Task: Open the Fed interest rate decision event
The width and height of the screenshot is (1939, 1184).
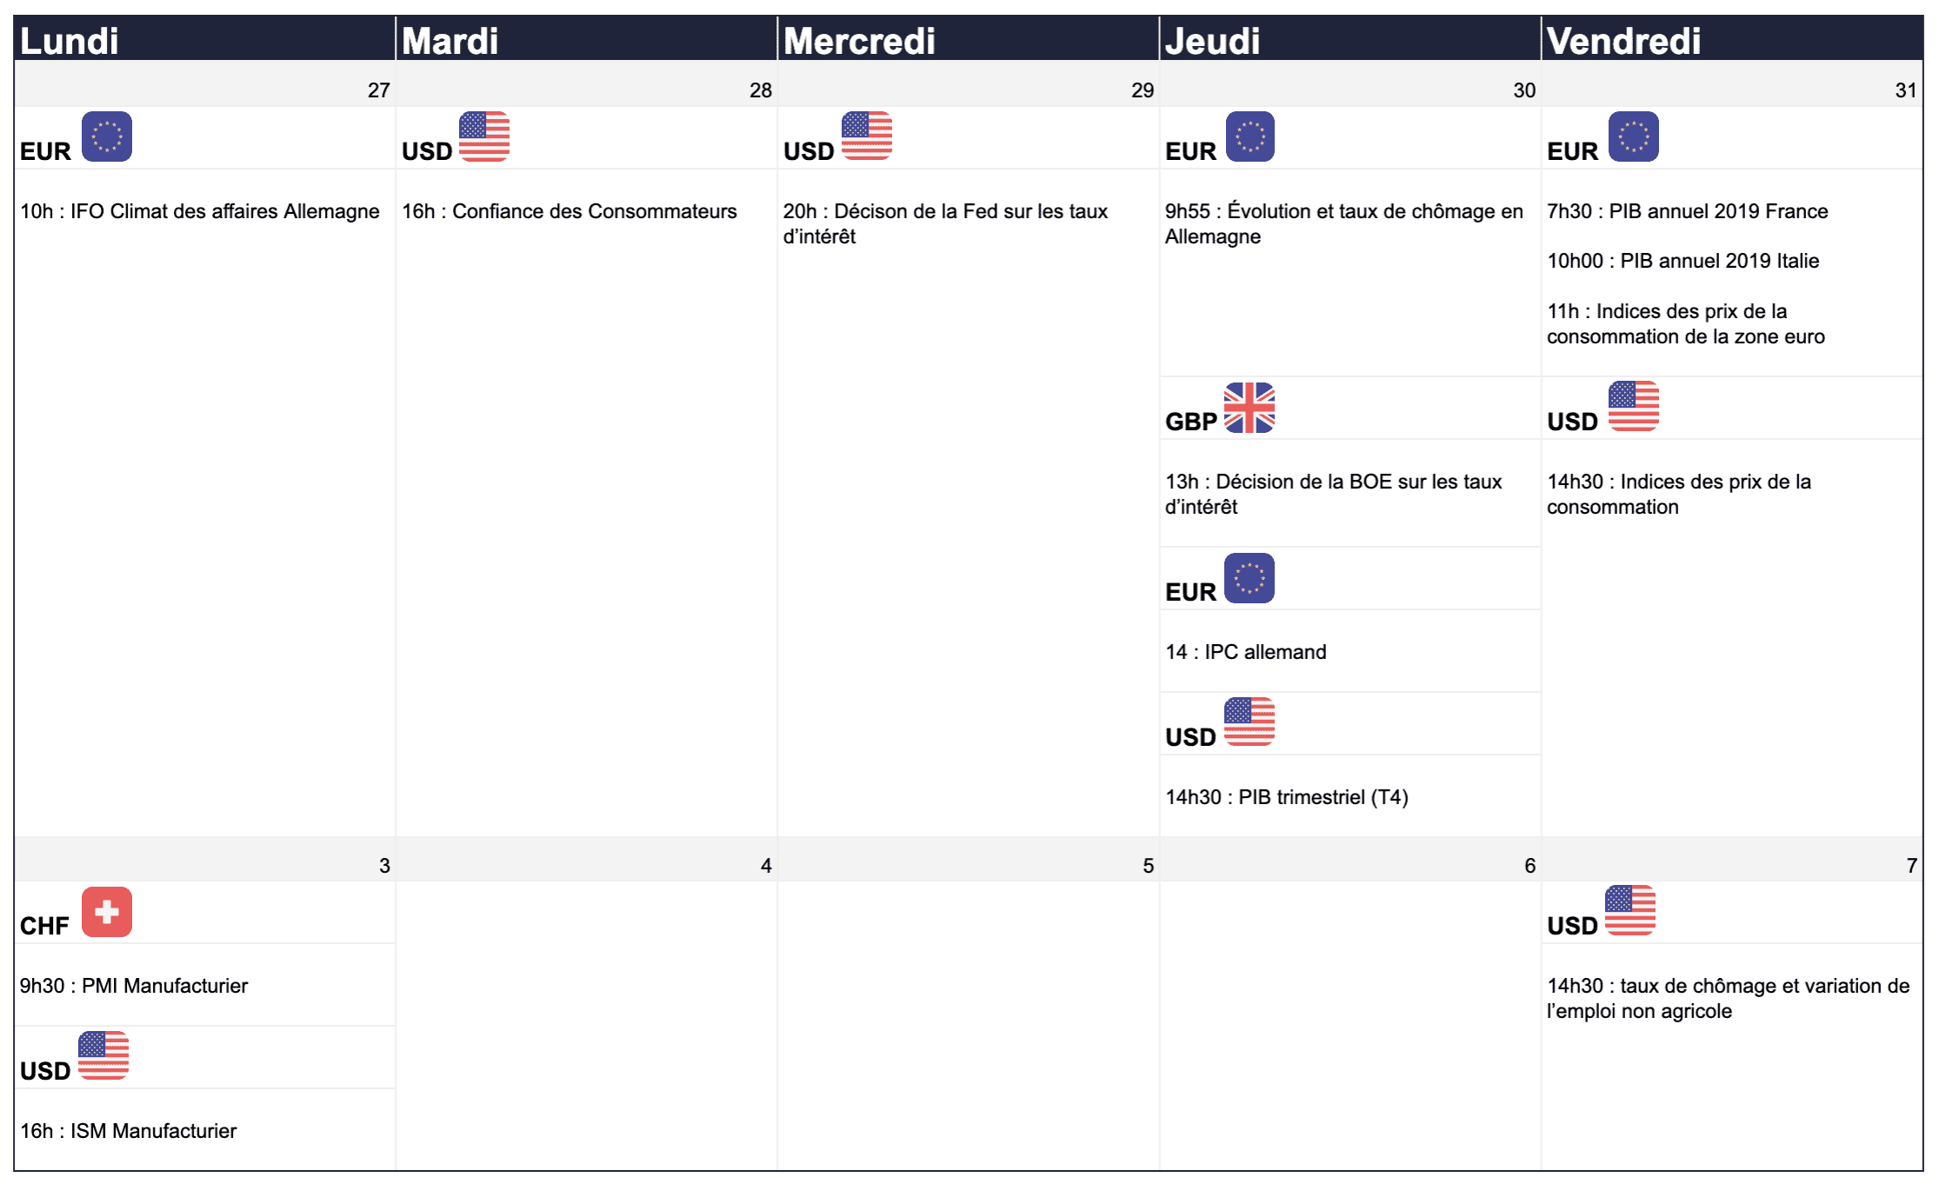Action: coord(945,223)
